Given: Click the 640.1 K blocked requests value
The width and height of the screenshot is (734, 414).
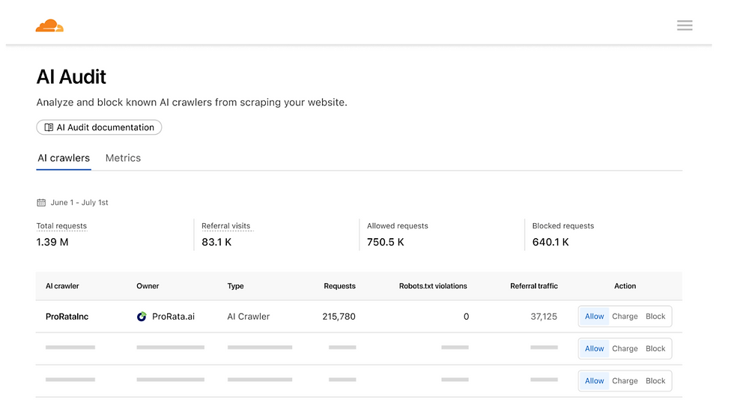Looking at the screenshot, I should tap(550, 243).
